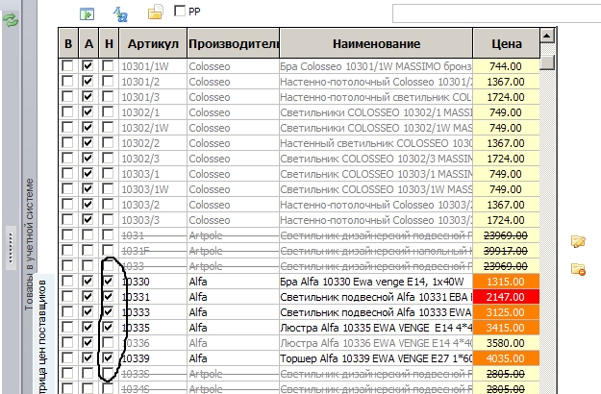Select name cell Бра Alfa 10330 Ewa venge

click(376, 282)
